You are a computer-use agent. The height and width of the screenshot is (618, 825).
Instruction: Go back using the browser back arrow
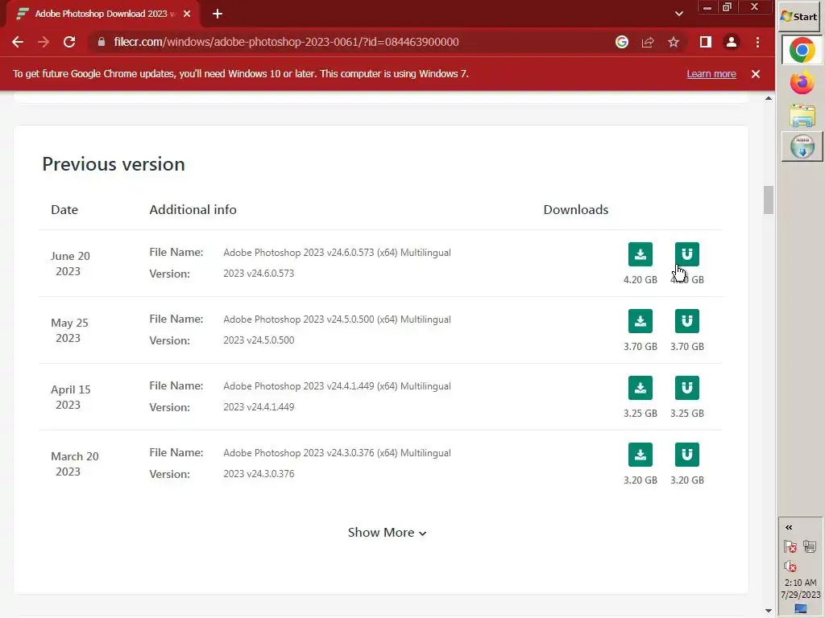(x=18, y=42)
